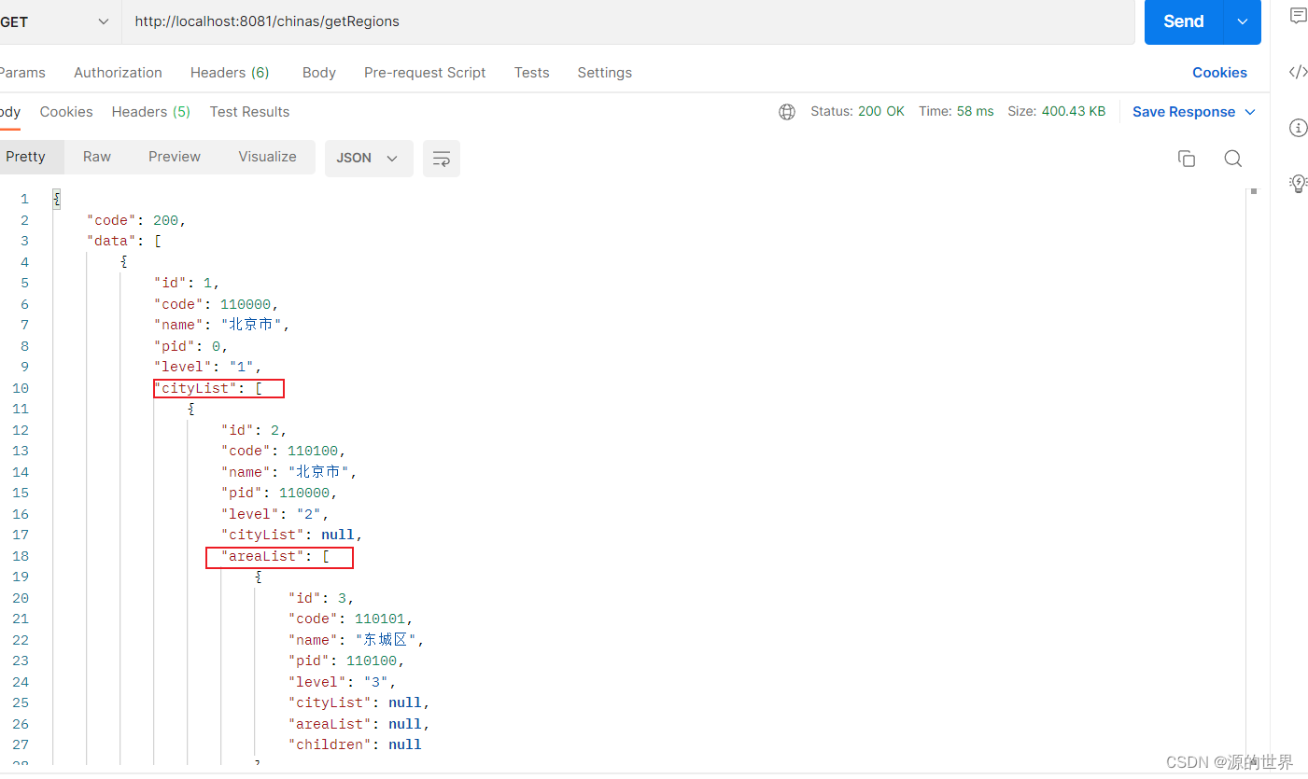The height and width of the screenshot is (779, 1308).
Task: Click the blue Send button
Action: point(1183,21)
